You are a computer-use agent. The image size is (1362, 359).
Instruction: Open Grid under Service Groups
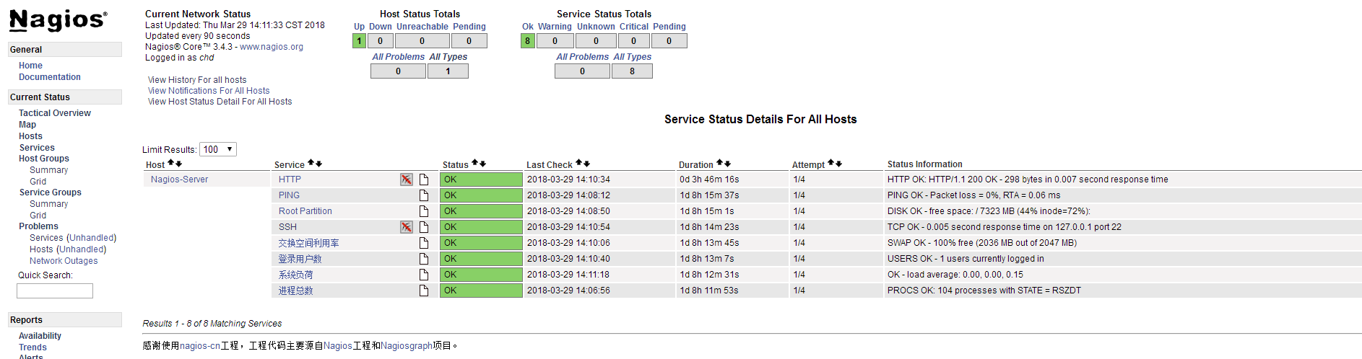[x=38, y=216]
